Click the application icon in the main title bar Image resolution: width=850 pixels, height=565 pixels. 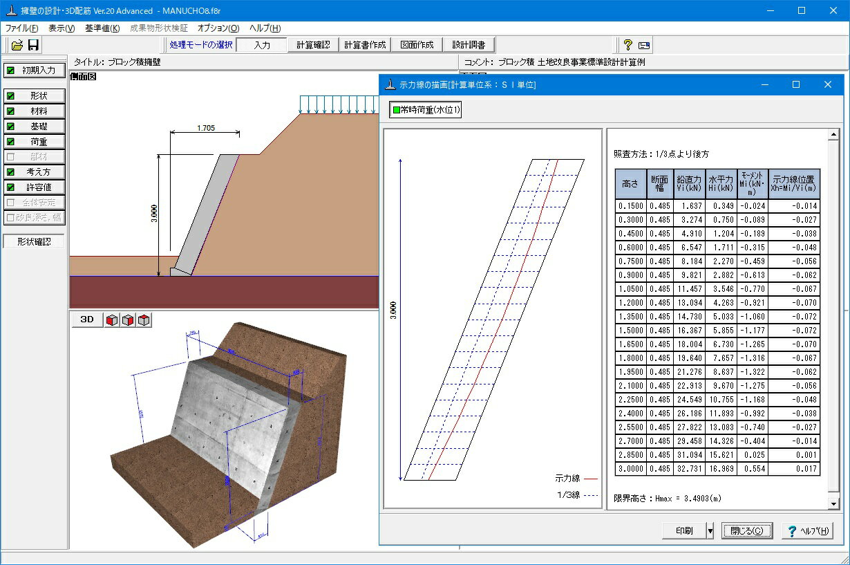(x=10, y=10)
